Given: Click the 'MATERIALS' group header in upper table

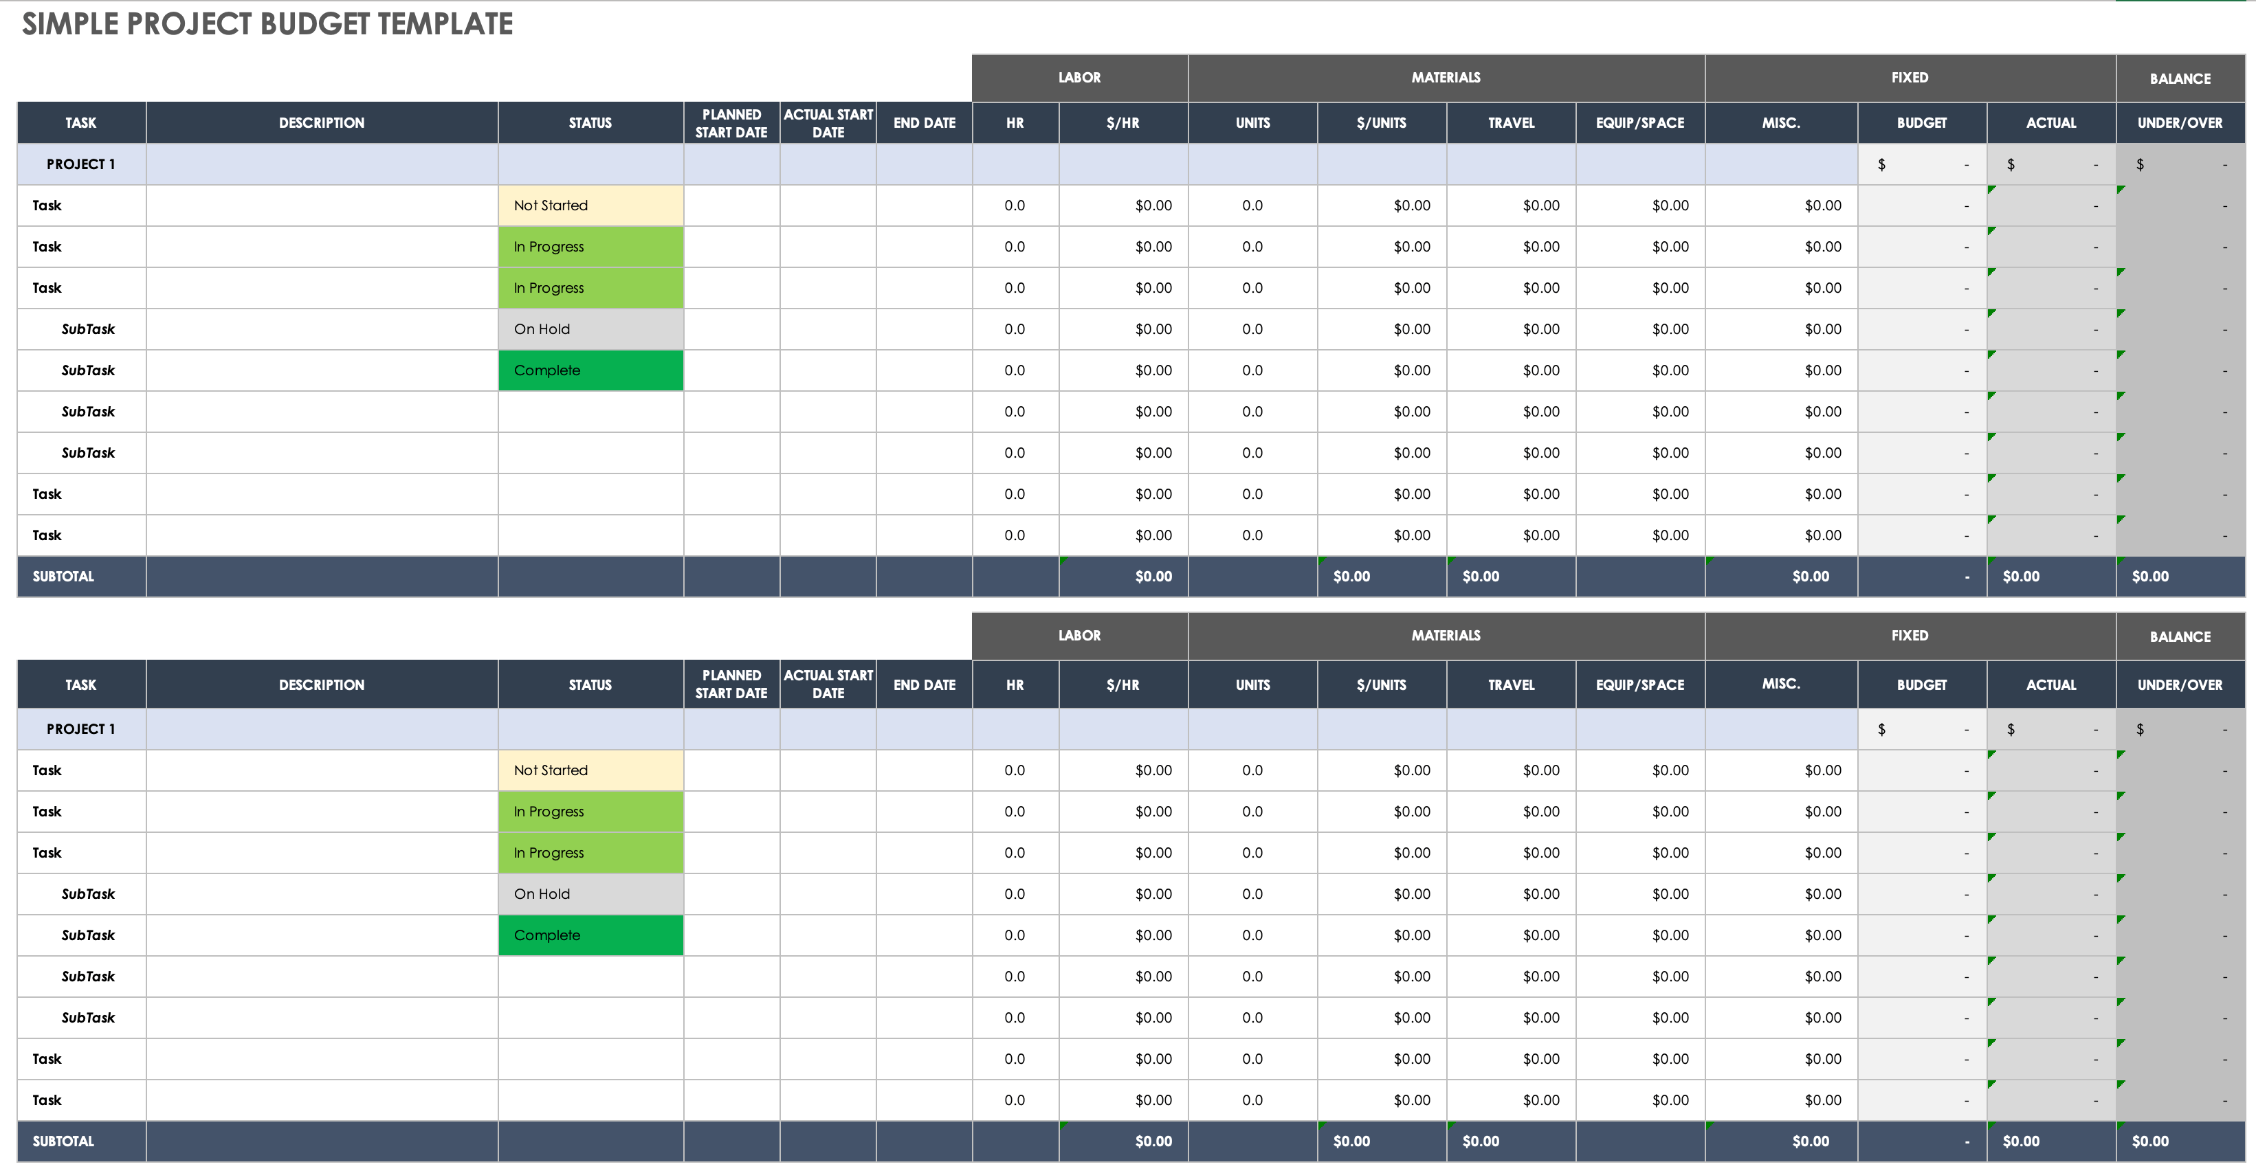Looking at the screenshot, I should [x=1446, y=78].
